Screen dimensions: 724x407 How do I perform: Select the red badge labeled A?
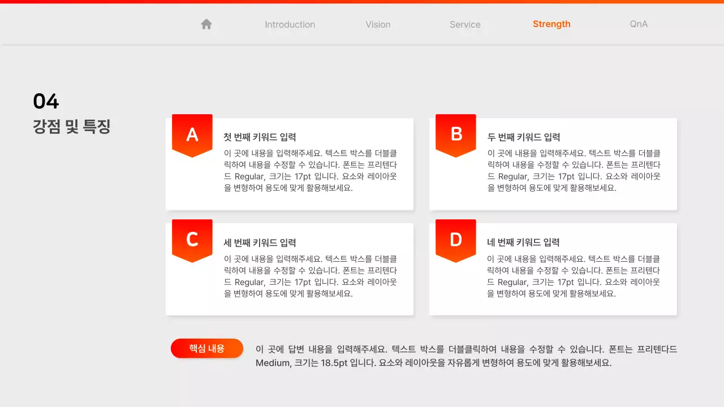pos(192,133)
